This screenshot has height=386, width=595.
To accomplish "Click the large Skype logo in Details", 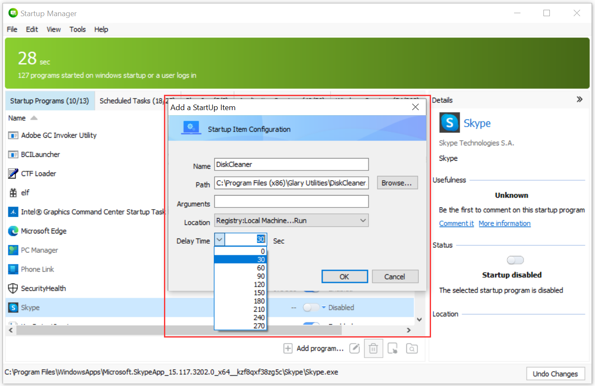I will tap(449, 123).
